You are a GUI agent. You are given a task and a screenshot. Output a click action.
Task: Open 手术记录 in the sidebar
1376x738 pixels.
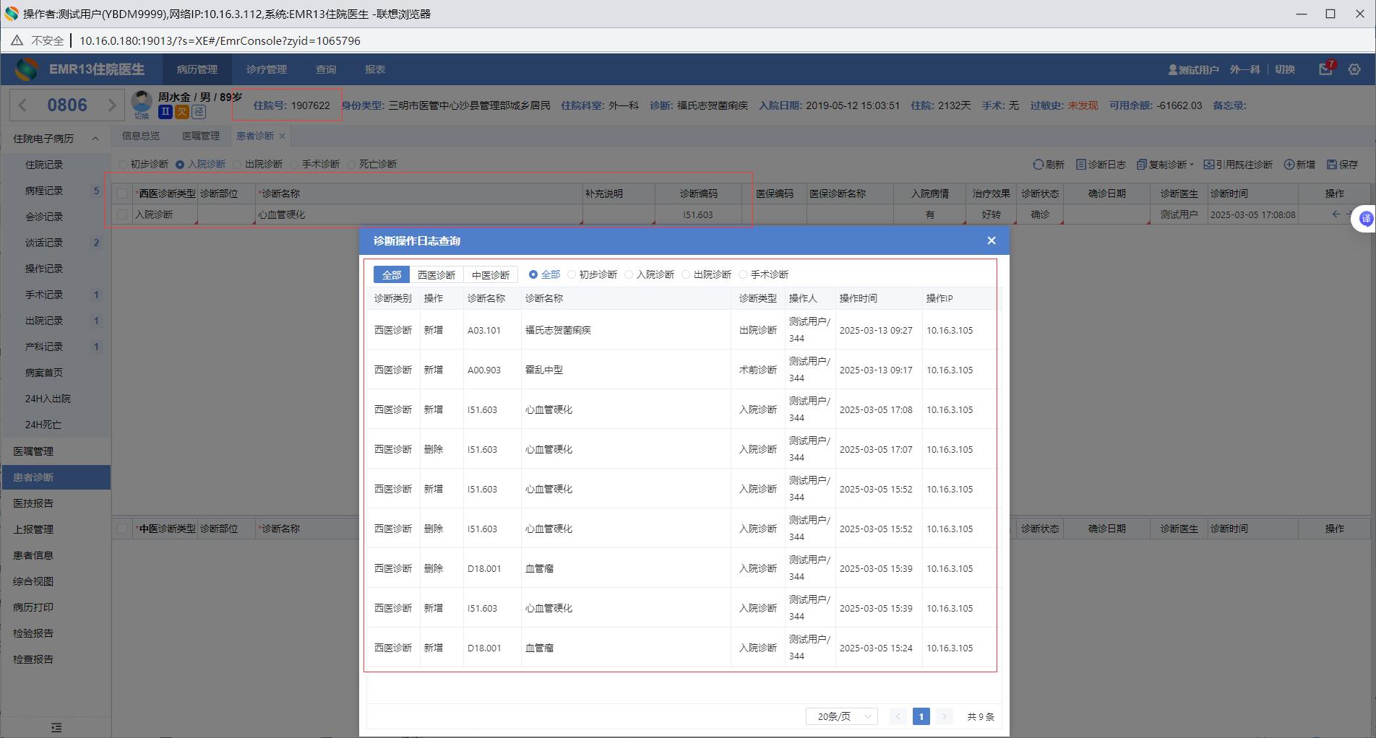(44, 295)
